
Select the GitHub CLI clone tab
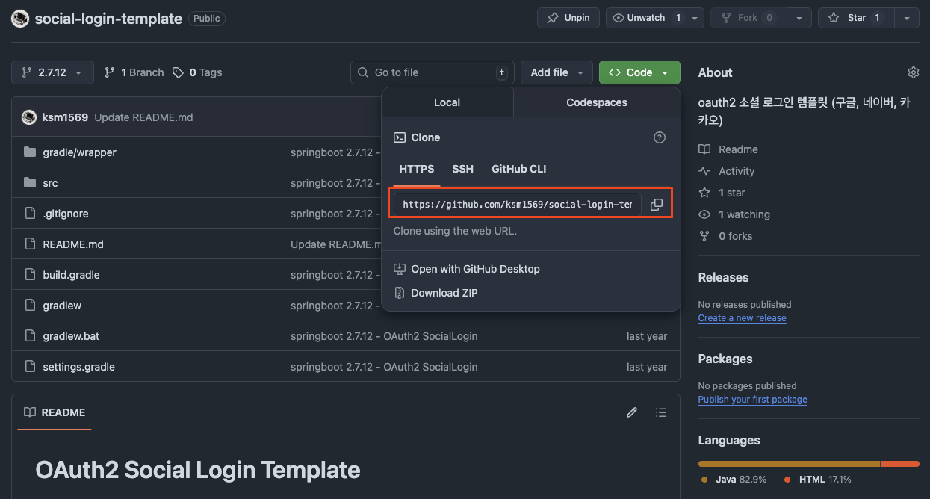(x=519, y=169)
